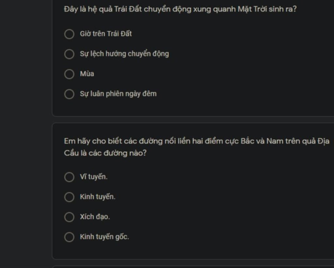The width and height of the screenshot is (334, 268).
Task: Select the 'Kinh tuyến gốc.' radio circle
Action: [x=69, y=237]
